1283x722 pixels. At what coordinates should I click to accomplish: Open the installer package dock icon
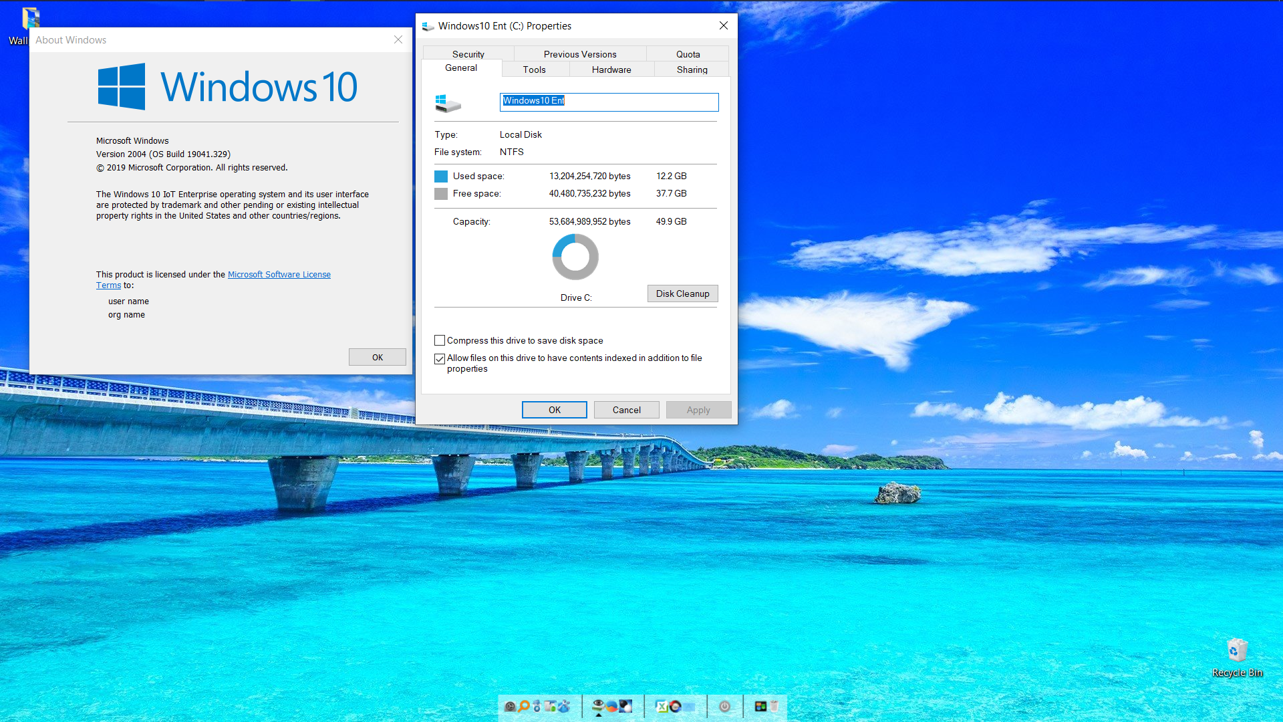(x=551, y=706)
